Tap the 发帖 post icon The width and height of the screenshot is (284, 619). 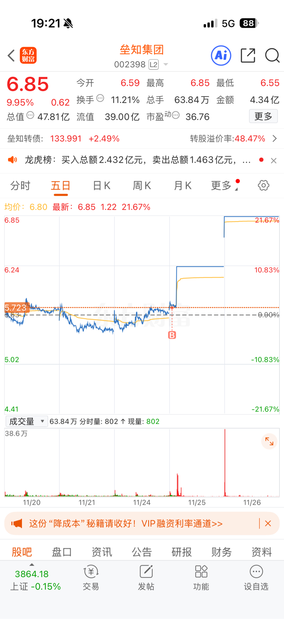[x=146, y=577]
